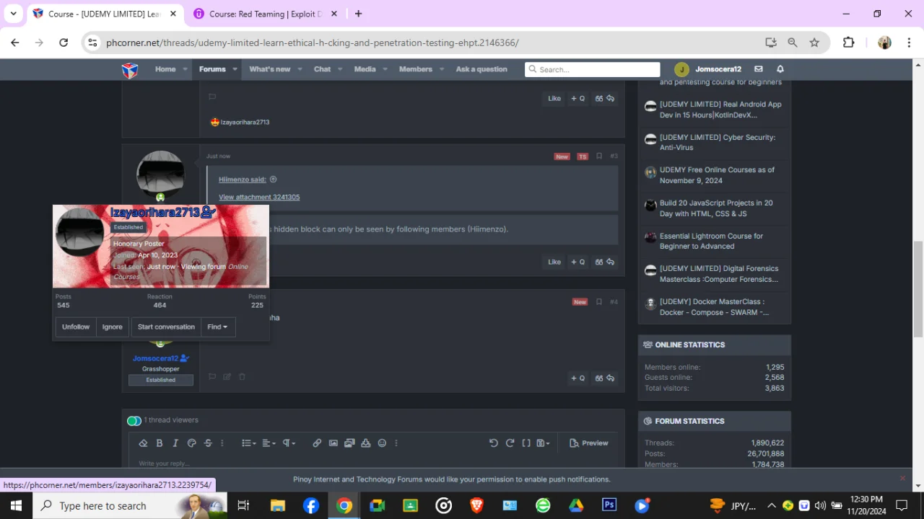Reload the page
Image resolution: width=924 pixels, height=519 pixels.
[64, 43]
